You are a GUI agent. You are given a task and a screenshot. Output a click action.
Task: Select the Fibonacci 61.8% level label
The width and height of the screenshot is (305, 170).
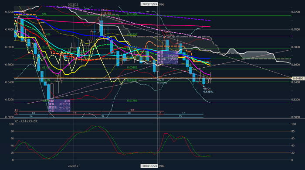(x=46, y=68)
